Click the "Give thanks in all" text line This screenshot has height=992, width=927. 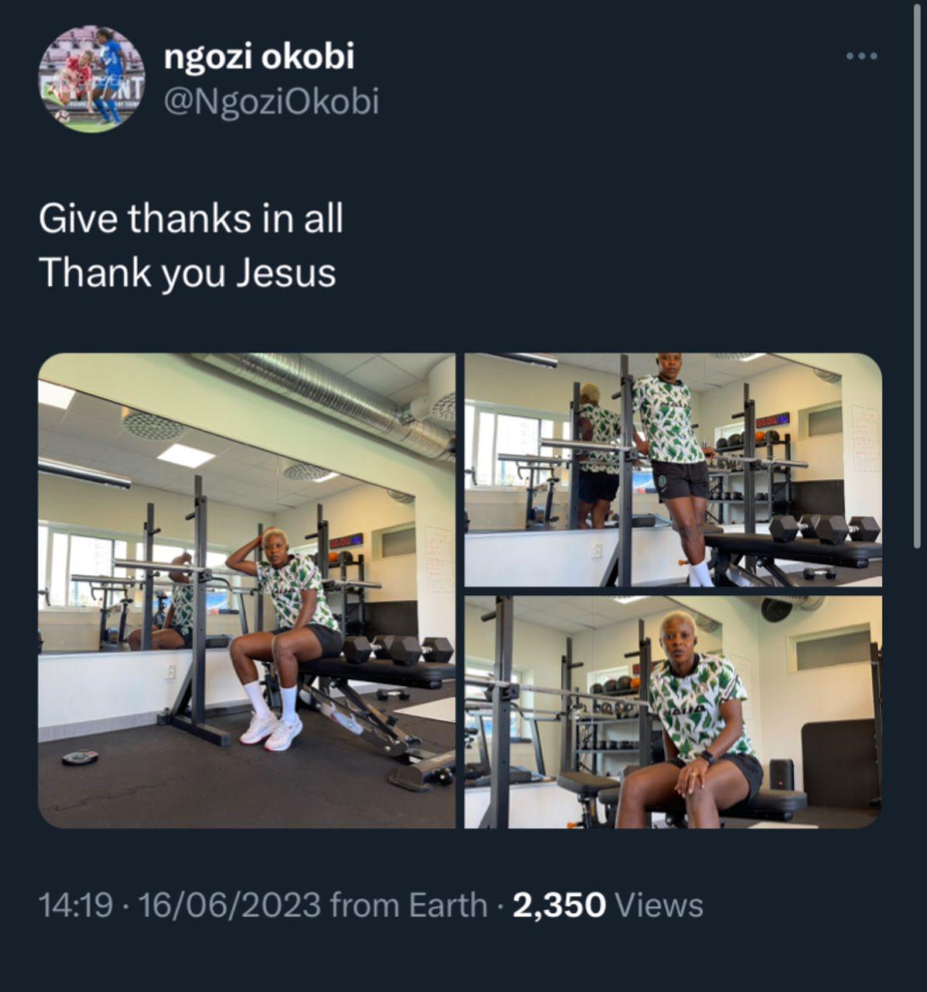(x=191, y=219)
